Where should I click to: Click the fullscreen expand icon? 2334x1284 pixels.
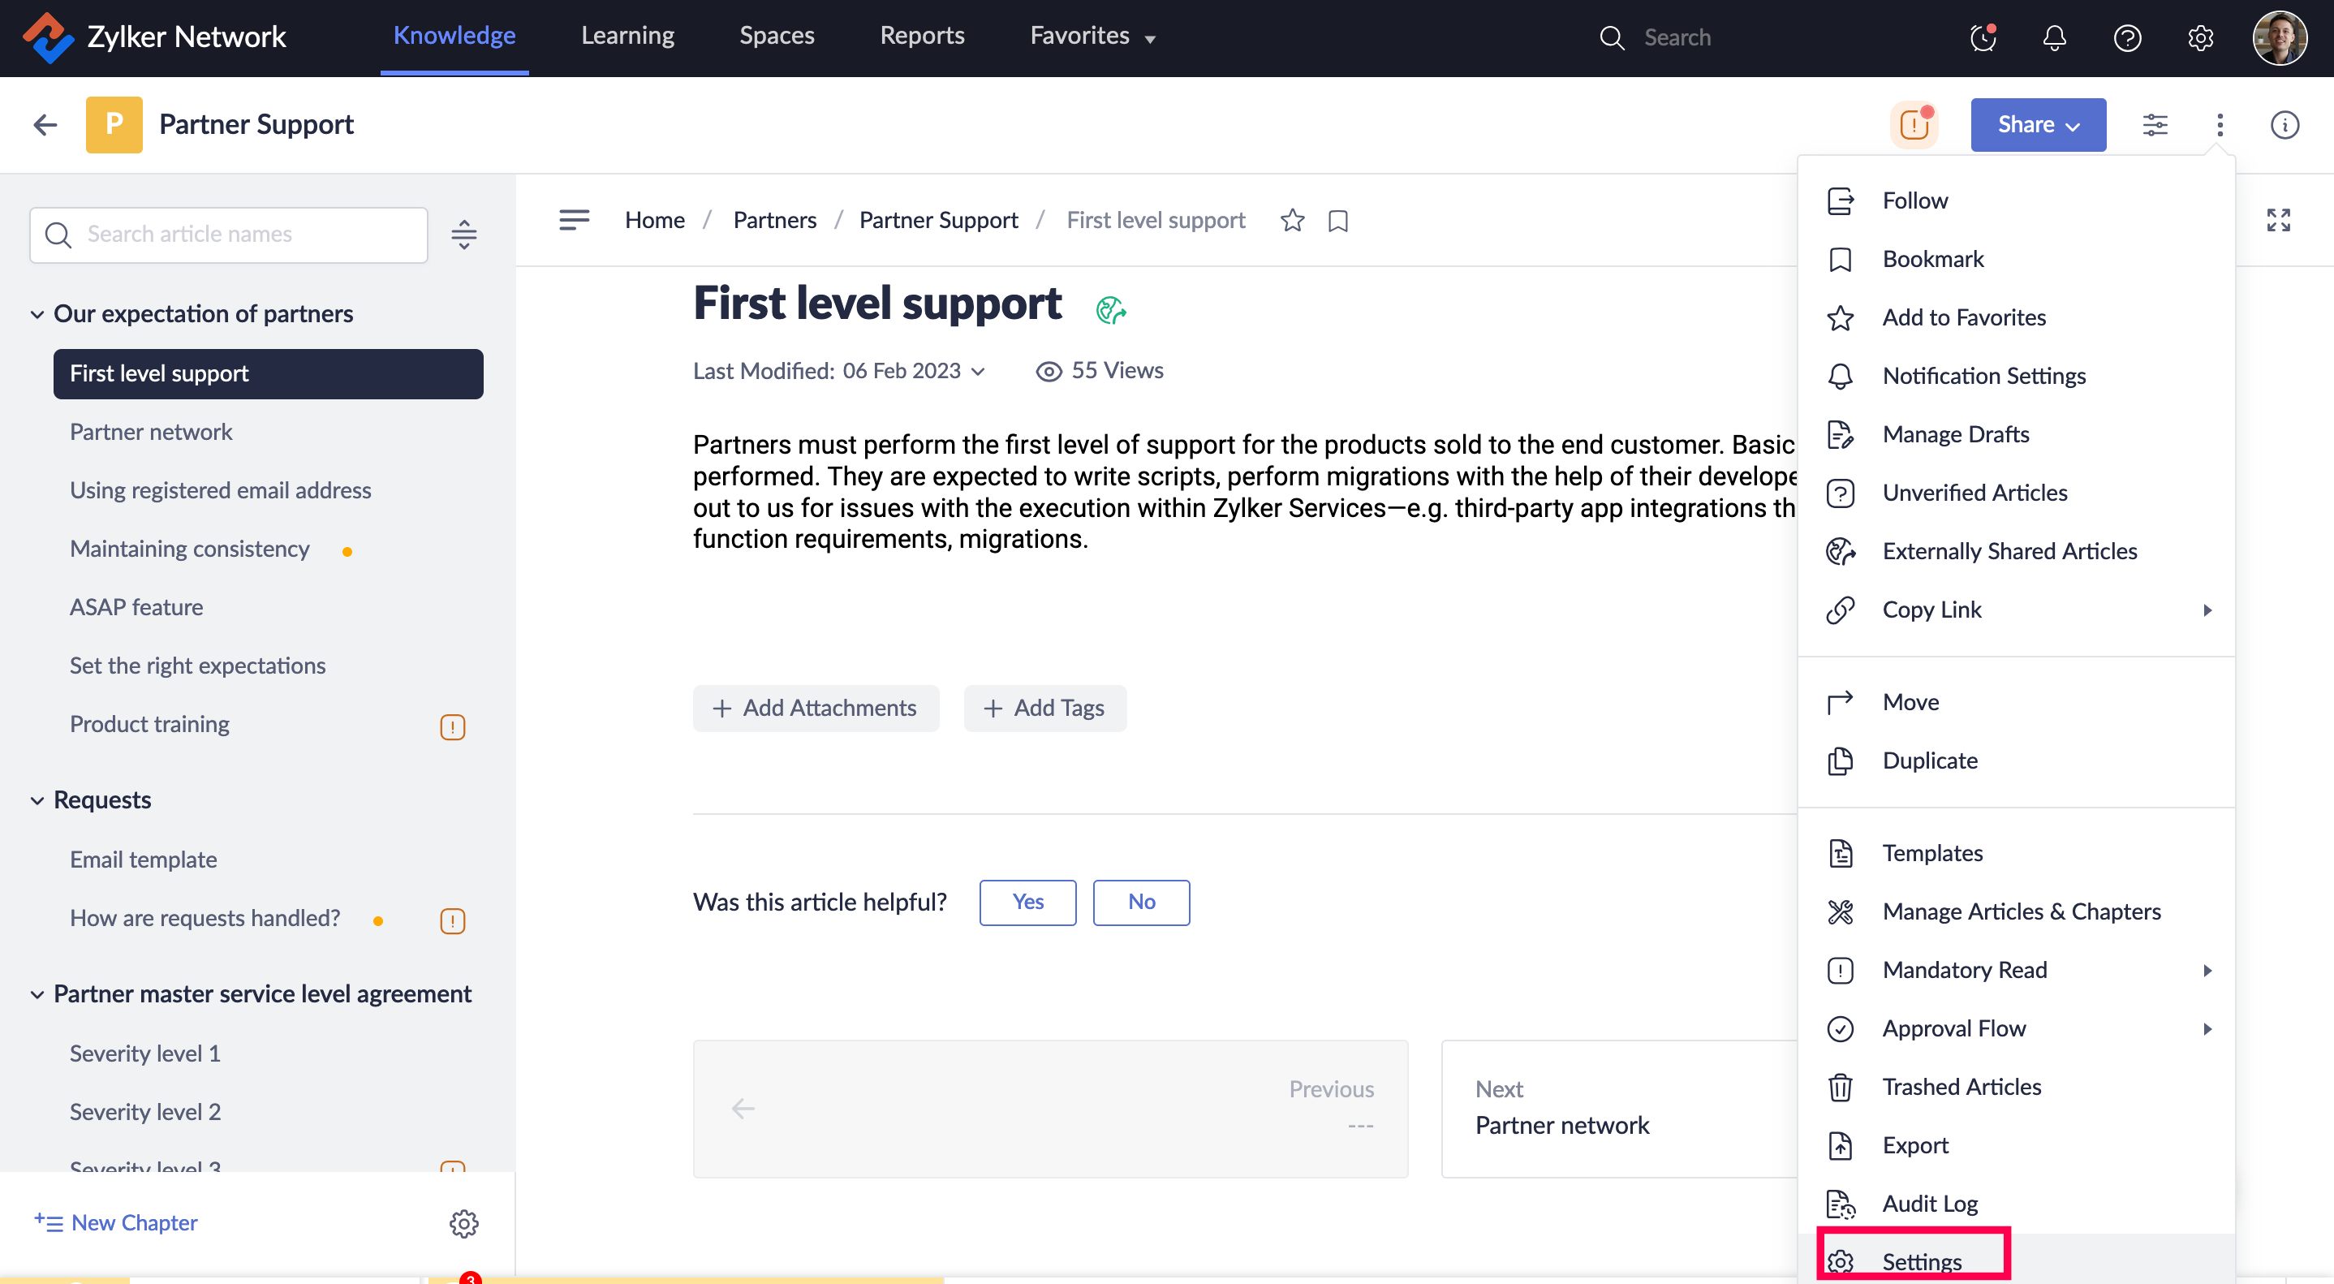pyautogui.click(x=2278, y=220)
